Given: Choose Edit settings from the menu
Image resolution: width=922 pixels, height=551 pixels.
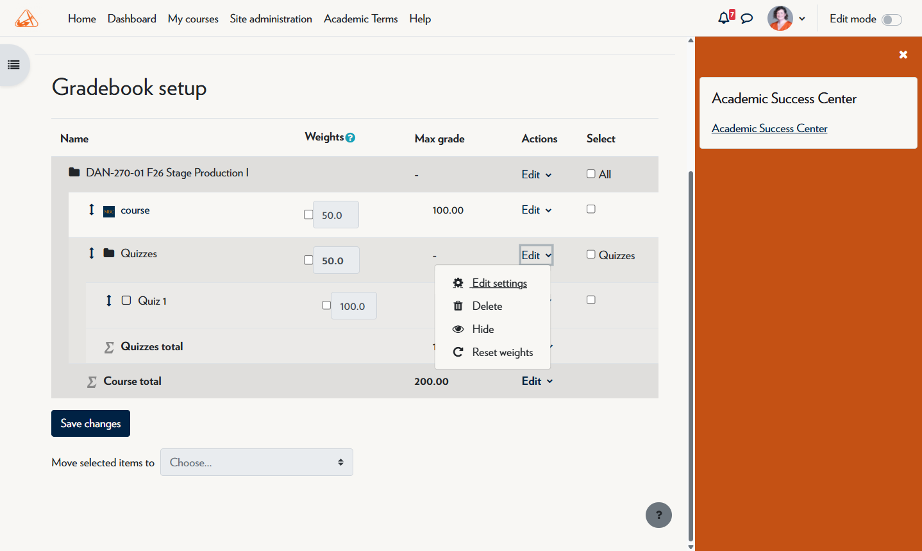Looking at the screenshot, I should [x=492, y=283].
